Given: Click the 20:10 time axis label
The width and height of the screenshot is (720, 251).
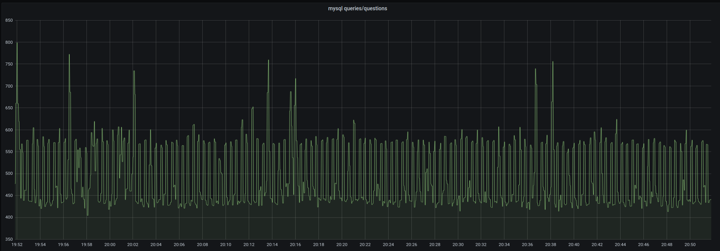Looking at the screenshot, I should coord(226,245).
